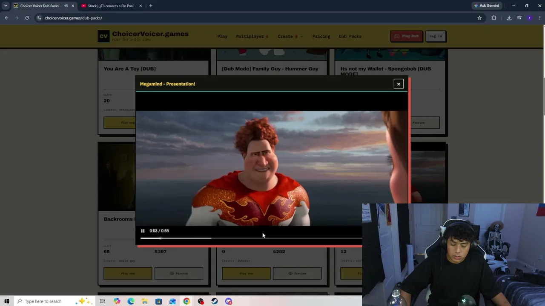
Task: Click the clip count "65"
Action: (x=106, y=252)
